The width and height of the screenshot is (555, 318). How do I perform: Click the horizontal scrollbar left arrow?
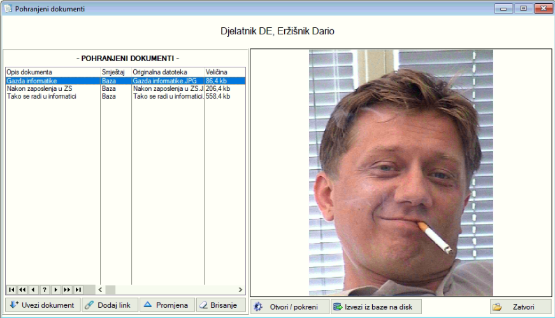tap(100, 290)
